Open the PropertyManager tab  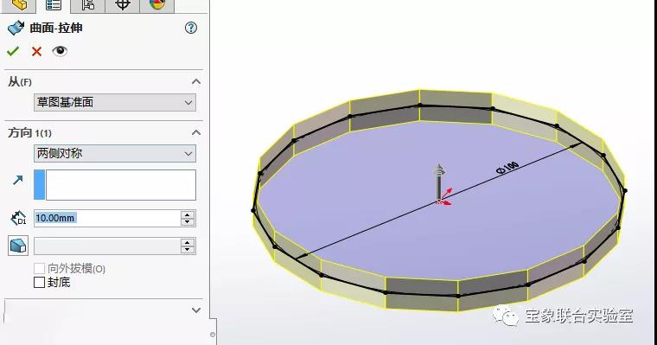pos(54,4)
